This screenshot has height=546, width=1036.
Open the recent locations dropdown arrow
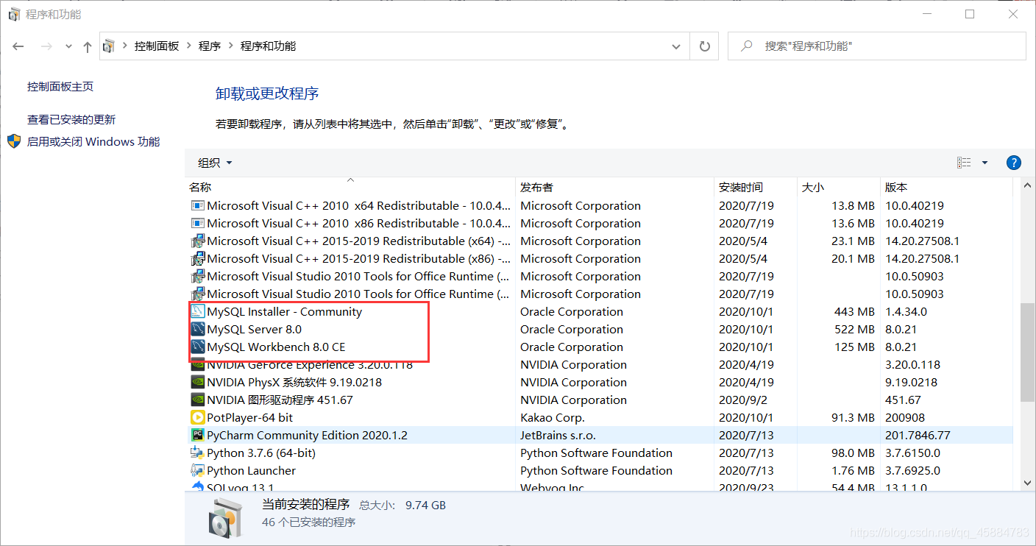coord(68,46)
